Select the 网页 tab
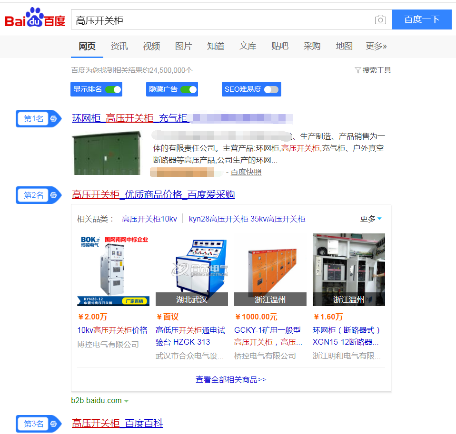 [x=87, y=46]
